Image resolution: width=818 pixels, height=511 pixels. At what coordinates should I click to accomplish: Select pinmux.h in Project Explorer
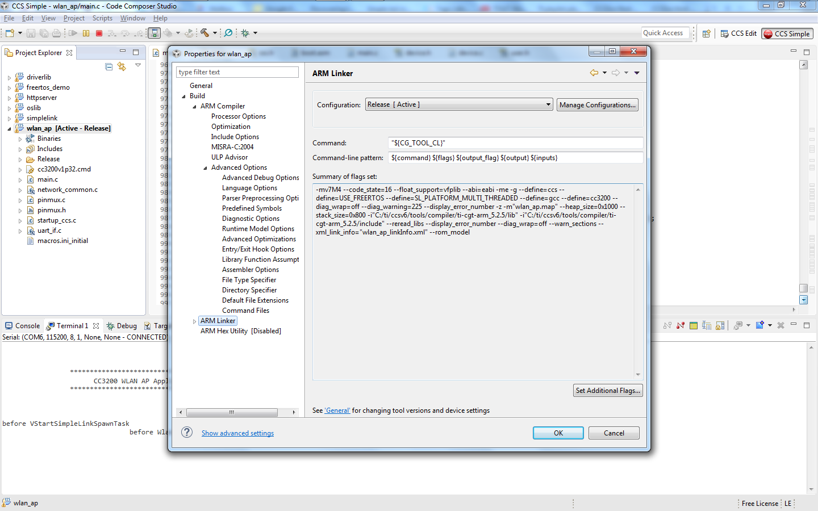[x=51, y=210]
